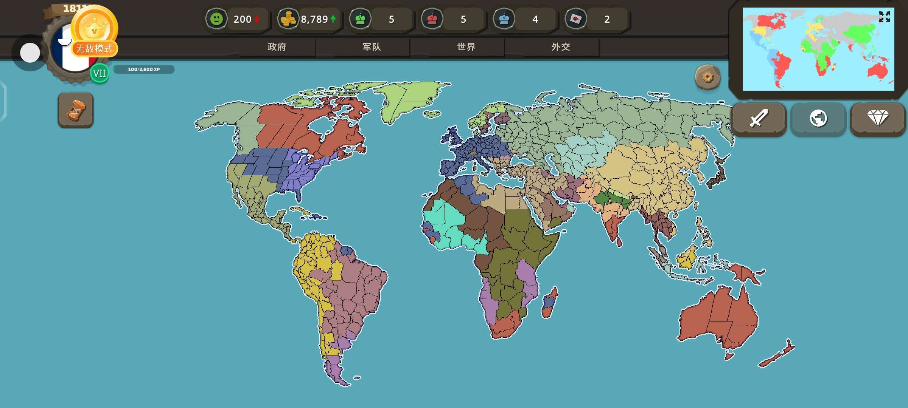Screen dimensions: 908x408
Task: Open the diamond shop button
Action: pyautogui.click(x=877, y=119)
